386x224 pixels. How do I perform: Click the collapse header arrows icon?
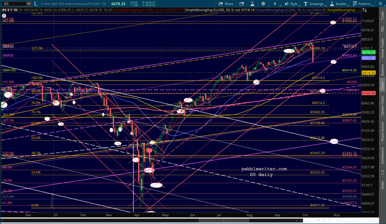coord(365,10)
